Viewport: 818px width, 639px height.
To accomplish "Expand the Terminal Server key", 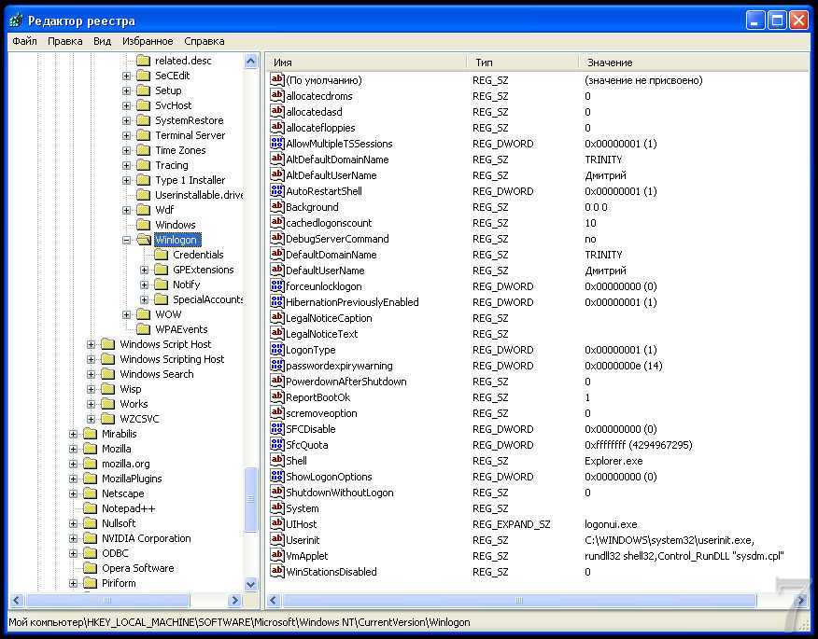I will pos(126,135).
